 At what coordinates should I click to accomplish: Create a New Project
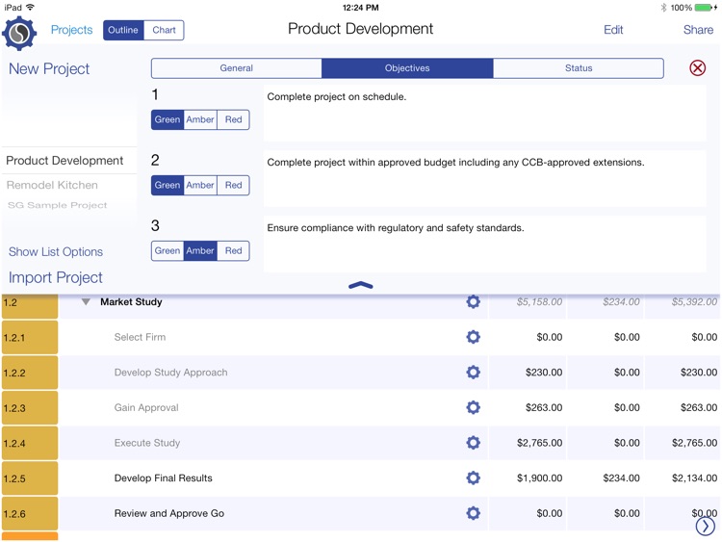[49, 69]
